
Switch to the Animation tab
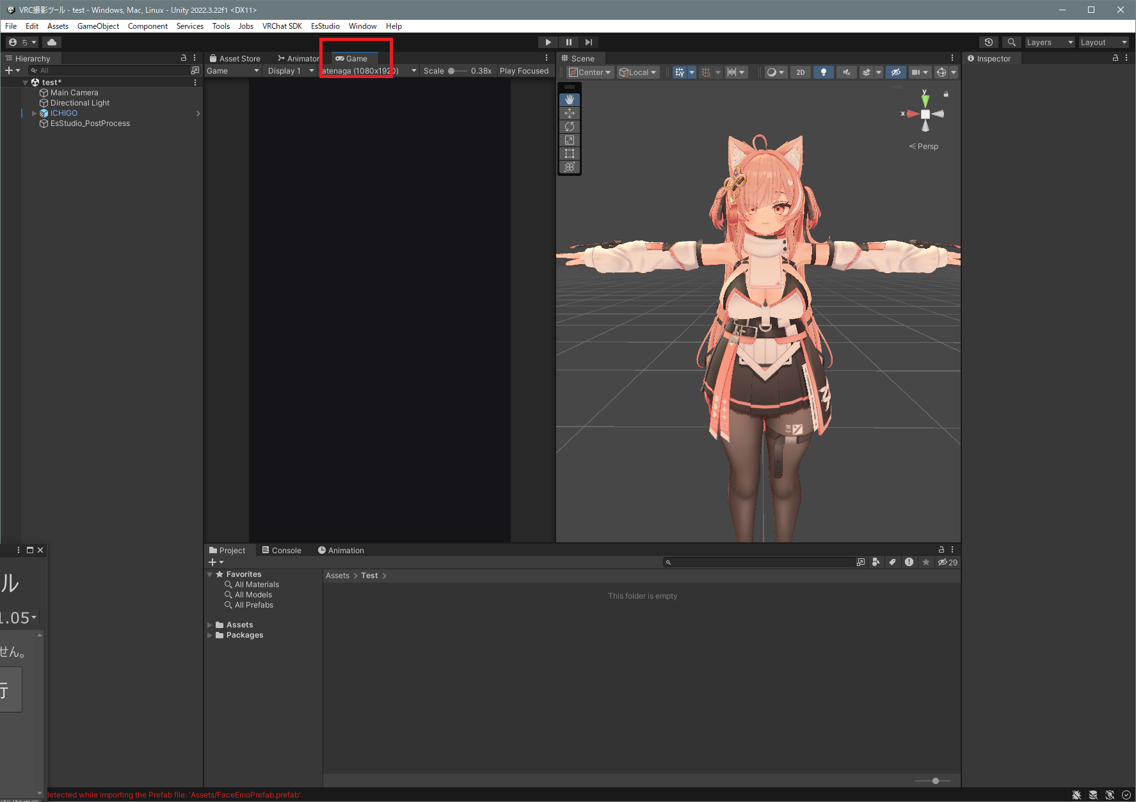click(341, 550)
